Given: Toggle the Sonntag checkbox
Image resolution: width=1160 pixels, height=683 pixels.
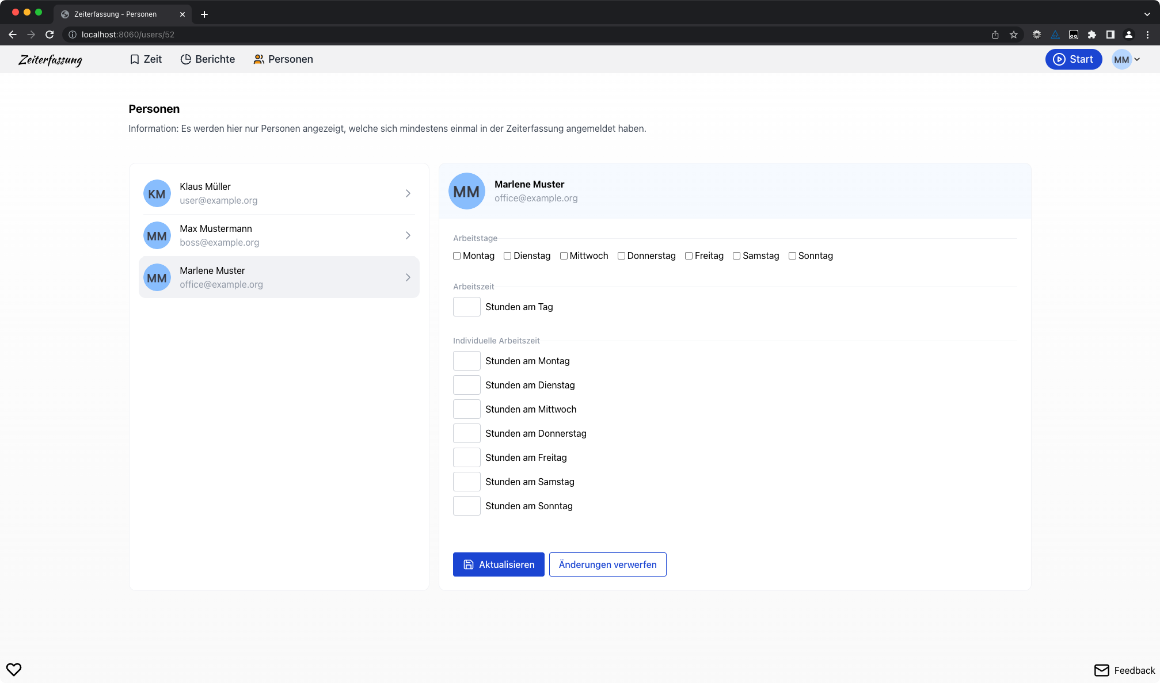Looking at the screenshot, I should click(792, 256).
